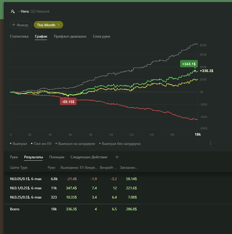Add a new filter with Фильтр button
The width and height of the screenshot is (232, 234).
click(20, 25)
